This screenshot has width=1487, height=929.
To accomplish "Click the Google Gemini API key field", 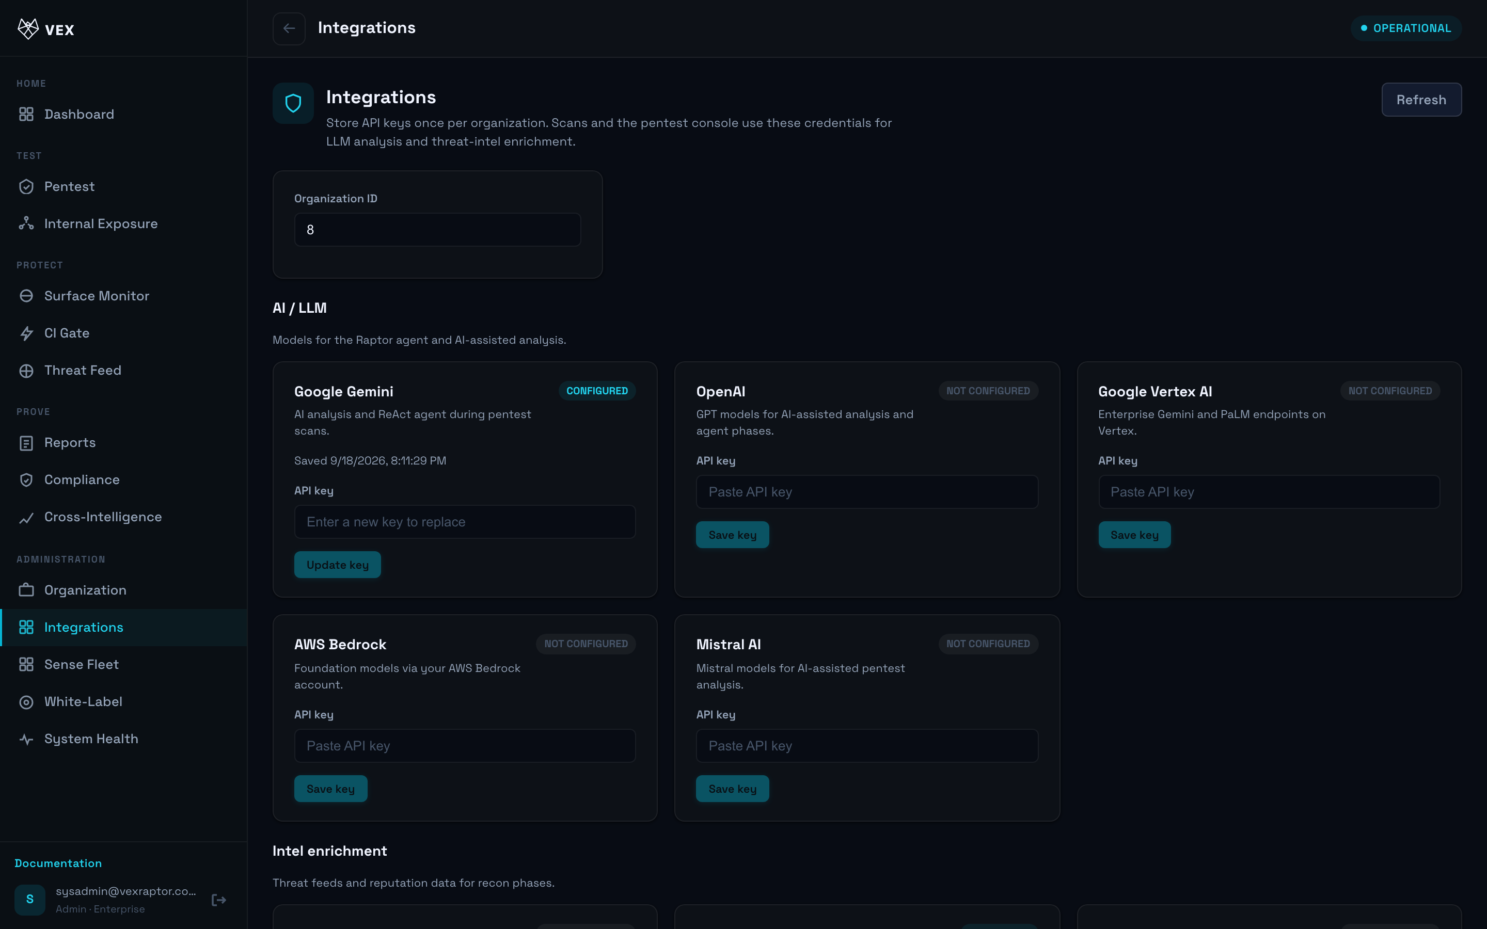I will click(465, 522).
